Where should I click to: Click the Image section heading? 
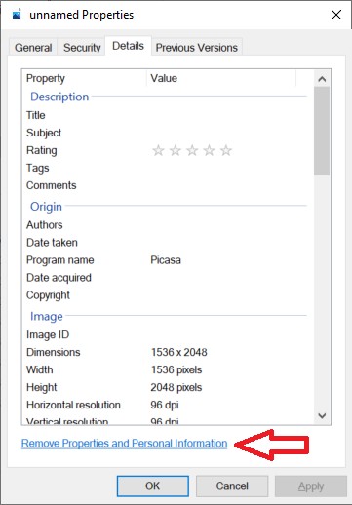tap(47, 316)
